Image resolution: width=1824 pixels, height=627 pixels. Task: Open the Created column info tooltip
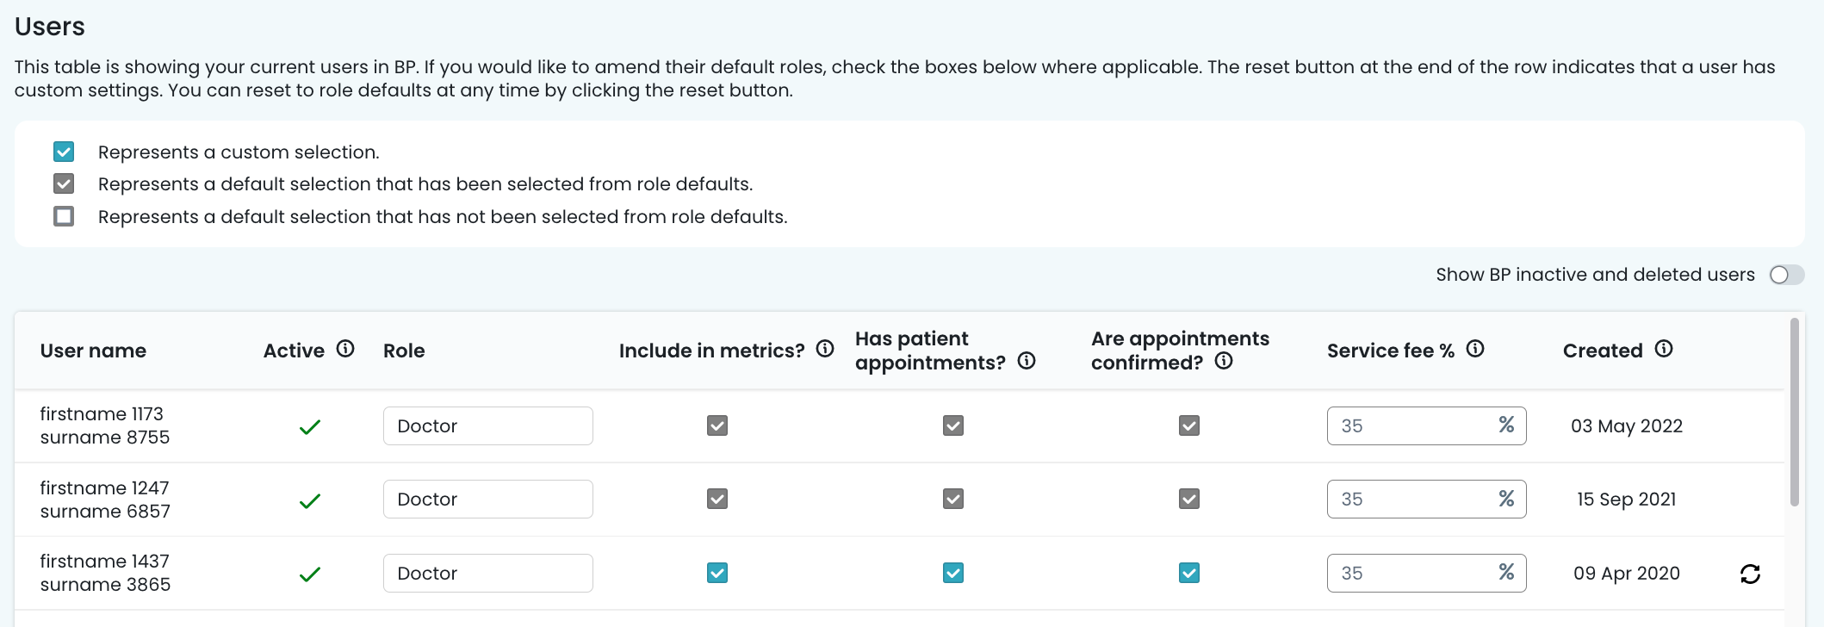(1663, 350)
